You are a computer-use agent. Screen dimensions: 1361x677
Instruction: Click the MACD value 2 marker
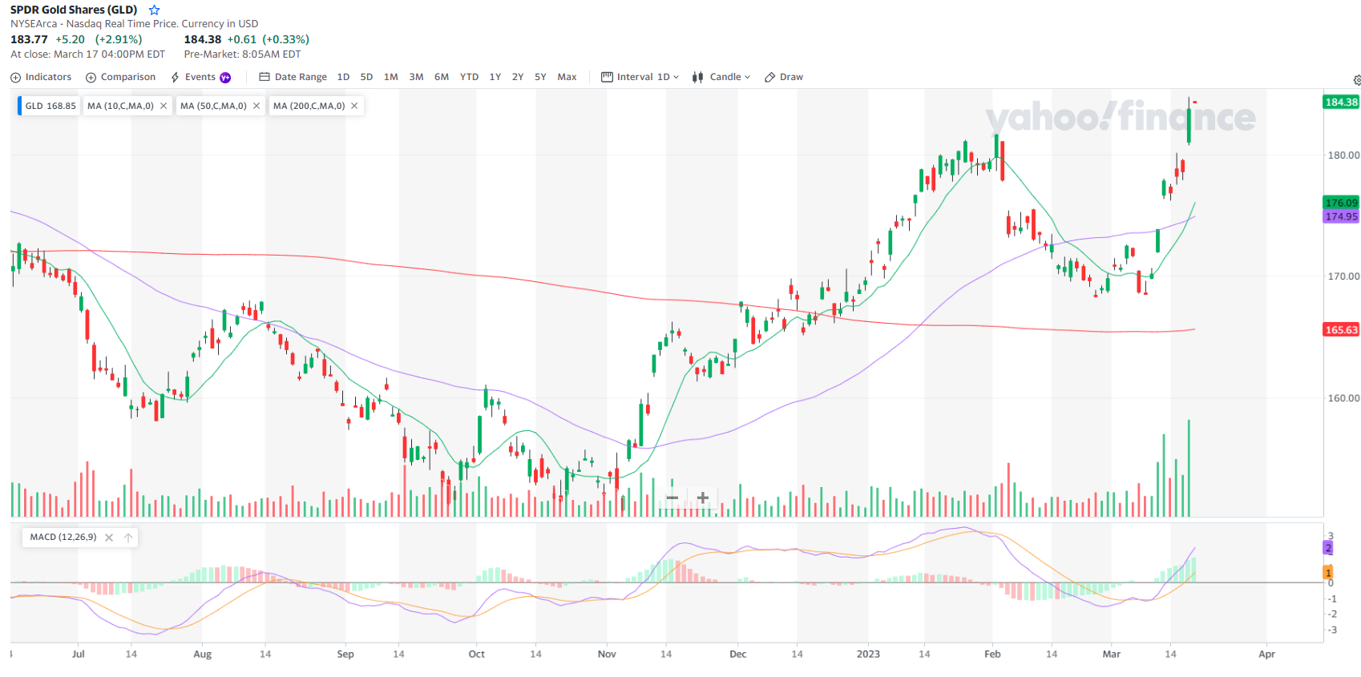point(1328,548)
